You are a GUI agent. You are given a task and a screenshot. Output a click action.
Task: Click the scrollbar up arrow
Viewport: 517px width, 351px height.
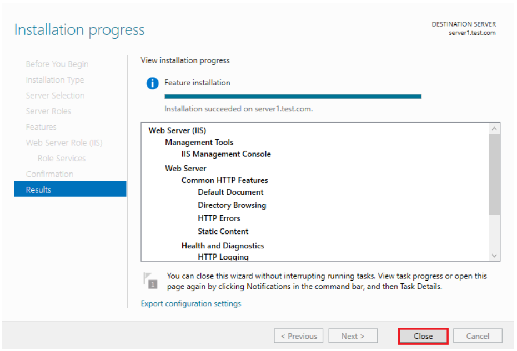pyautogui.click(x=494, y=129)
